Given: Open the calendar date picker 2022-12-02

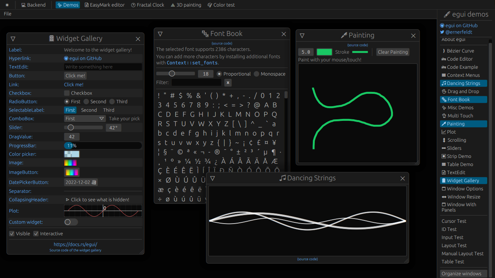Looking at the screenshot, I should (x=81, y=182).
